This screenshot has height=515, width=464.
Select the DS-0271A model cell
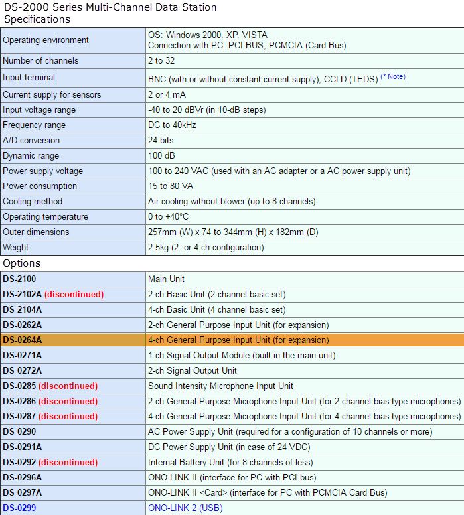pyautogui.click(x=73, y=355)
